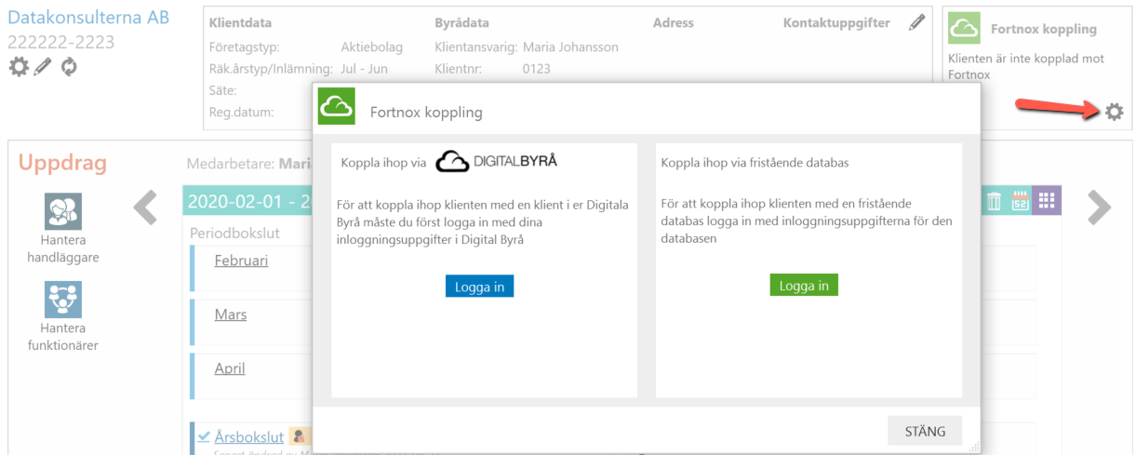Open the Februari period link
Screen dimensions: 1136x455
tap(241, 261)
